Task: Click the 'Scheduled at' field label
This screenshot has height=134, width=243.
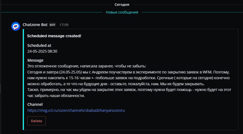Action: [x=39, y=45]
